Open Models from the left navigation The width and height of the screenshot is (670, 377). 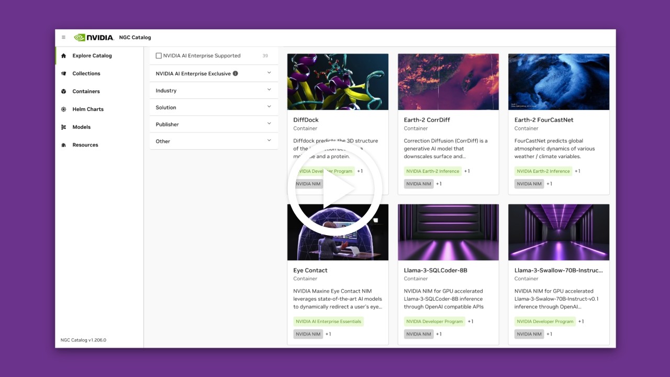[82, 127]
